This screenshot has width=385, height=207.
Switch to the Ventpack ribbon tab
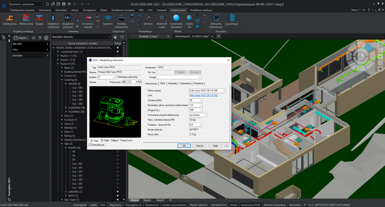(x=162, y=10)
